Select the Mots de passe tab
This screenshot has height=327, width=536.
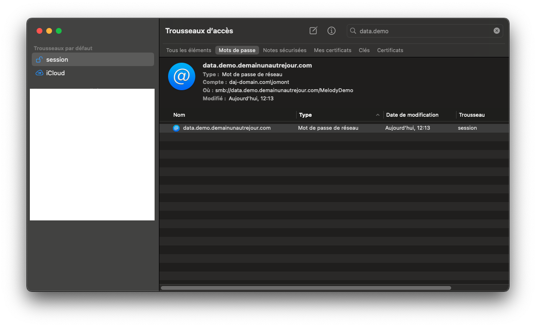(237, 50)
